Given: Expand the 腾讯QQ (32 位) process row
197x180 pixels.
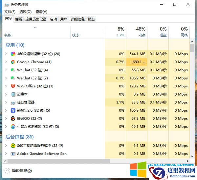Looking at the screenshot, I should [6, 118].
